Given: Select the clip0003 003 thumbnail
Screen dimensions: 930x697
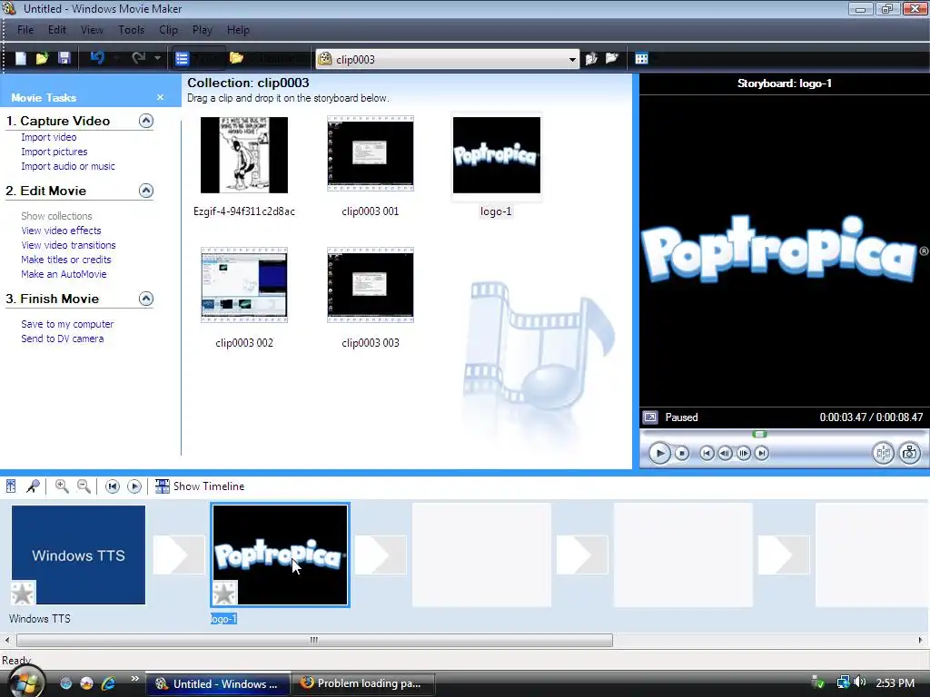Looking at the screenshot, I should point(371,285).
